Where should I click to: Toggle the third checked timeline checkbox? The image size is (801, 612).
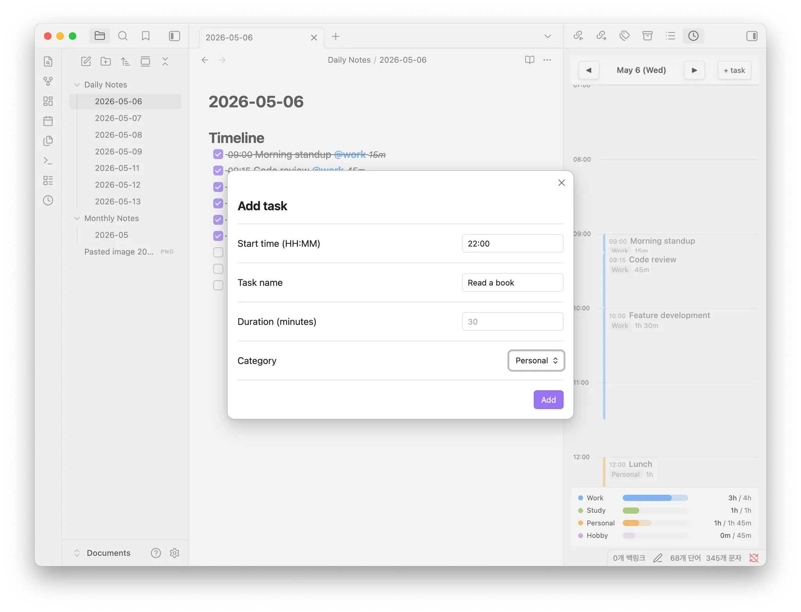point(218,187)
